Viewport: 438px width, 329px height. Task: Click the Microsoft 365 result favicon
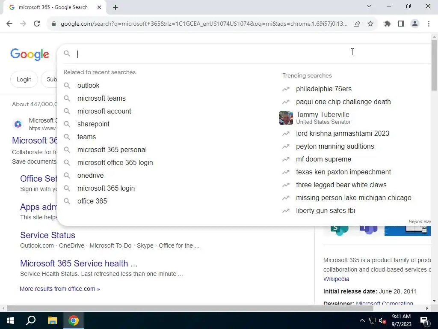click(x=18, y=124)
